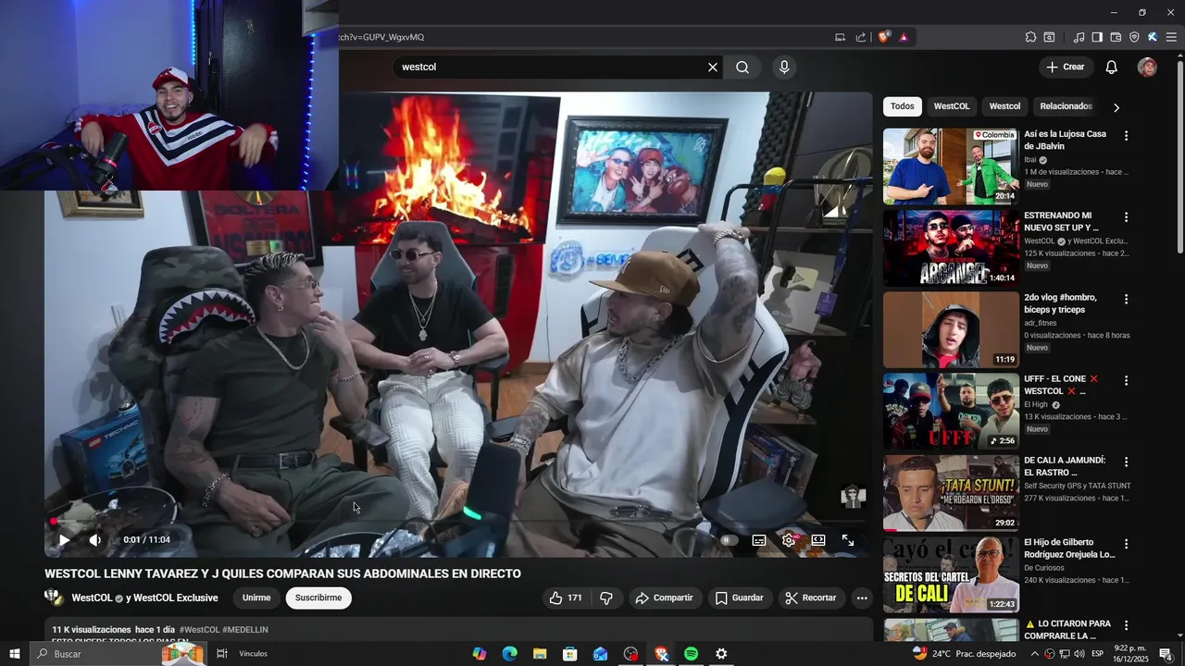
Task: Open more actions ellipsis under the video
Action: point(862,598)
